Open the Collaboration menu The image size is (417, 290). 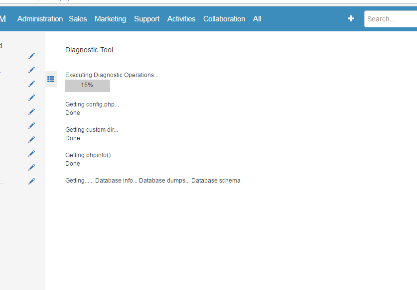coord(224,19)
